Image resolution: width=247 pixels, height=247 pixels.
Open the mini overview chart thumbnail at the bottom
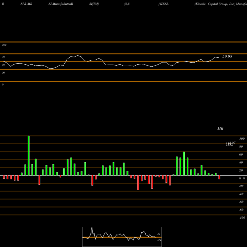click(x=122, y=237)
